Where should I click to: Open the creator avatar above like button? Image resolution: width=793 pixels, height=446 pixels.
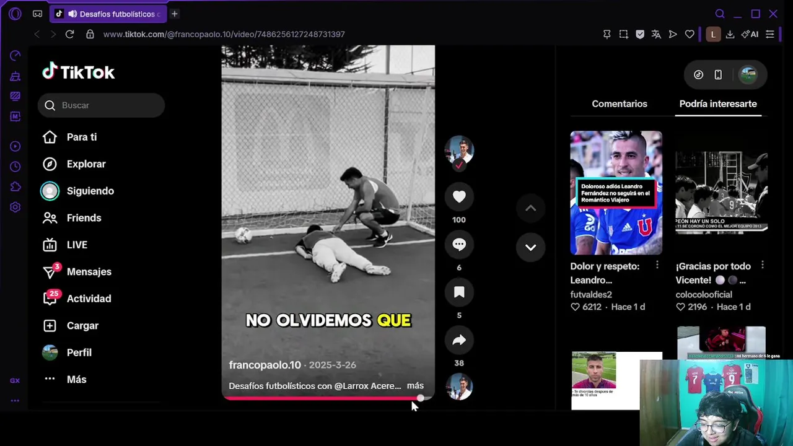[x=459, y=151]
